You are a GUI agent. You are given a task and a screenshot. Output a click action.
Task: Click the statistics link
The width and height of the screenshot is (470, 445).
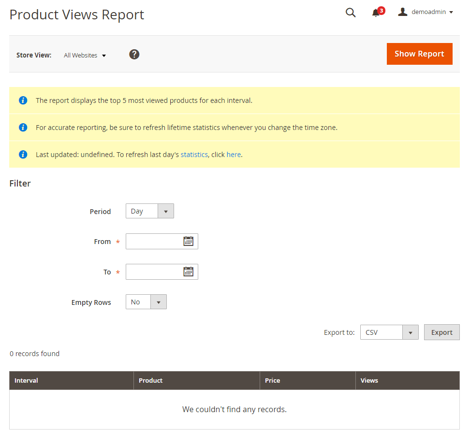(194, 154)
